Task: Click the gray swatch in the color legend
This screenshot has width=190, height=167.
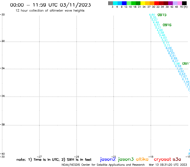Action: (111, 3)
